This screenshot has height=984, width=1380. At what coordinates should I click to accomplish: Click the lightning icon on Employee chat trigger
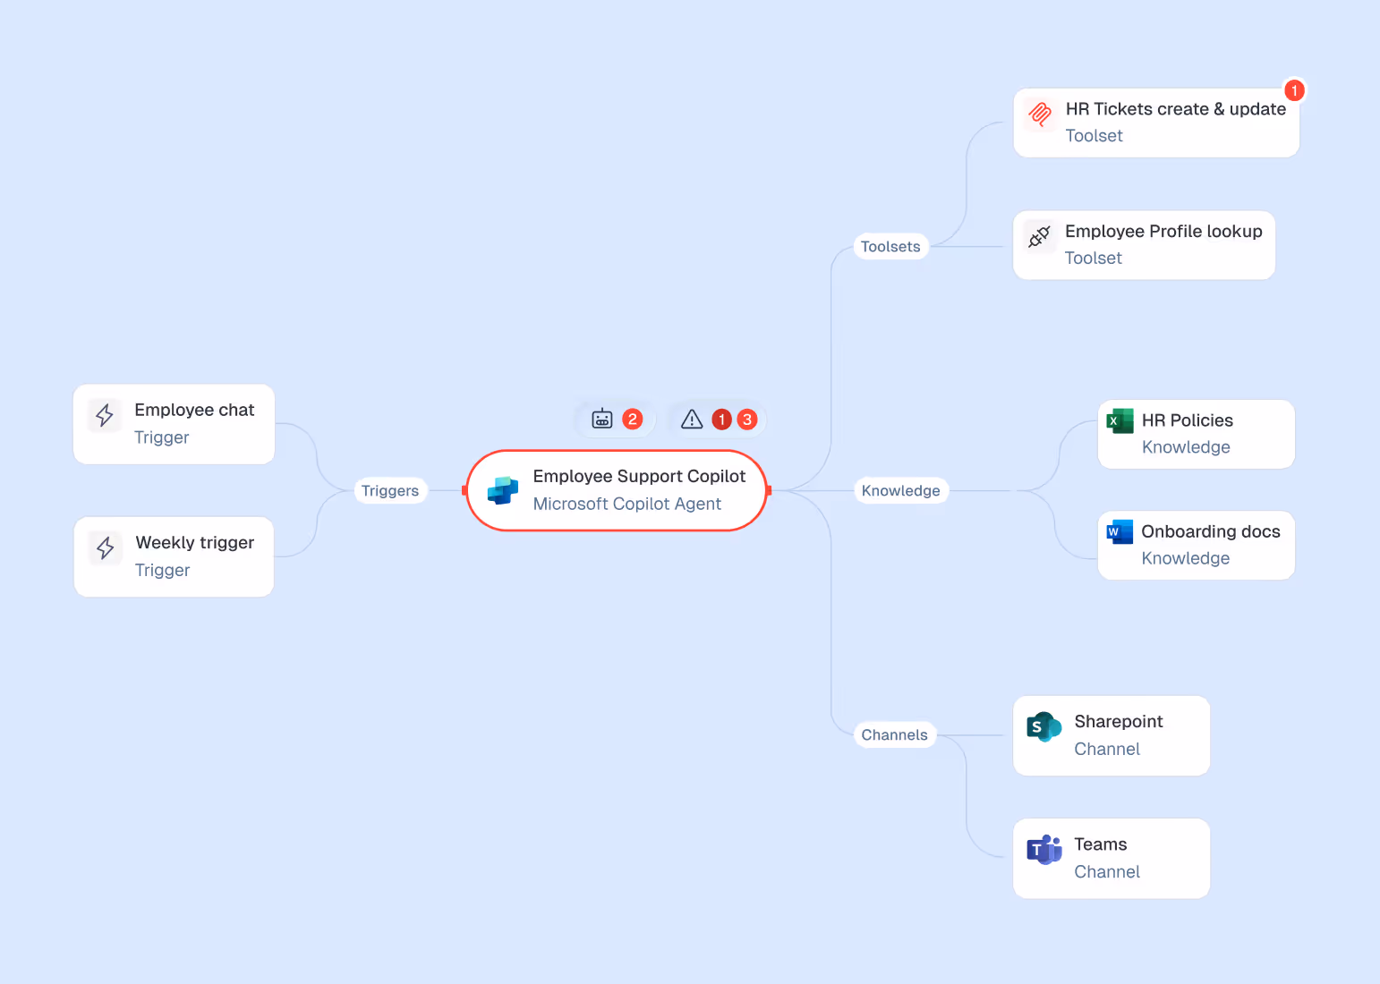coord(105,415)
